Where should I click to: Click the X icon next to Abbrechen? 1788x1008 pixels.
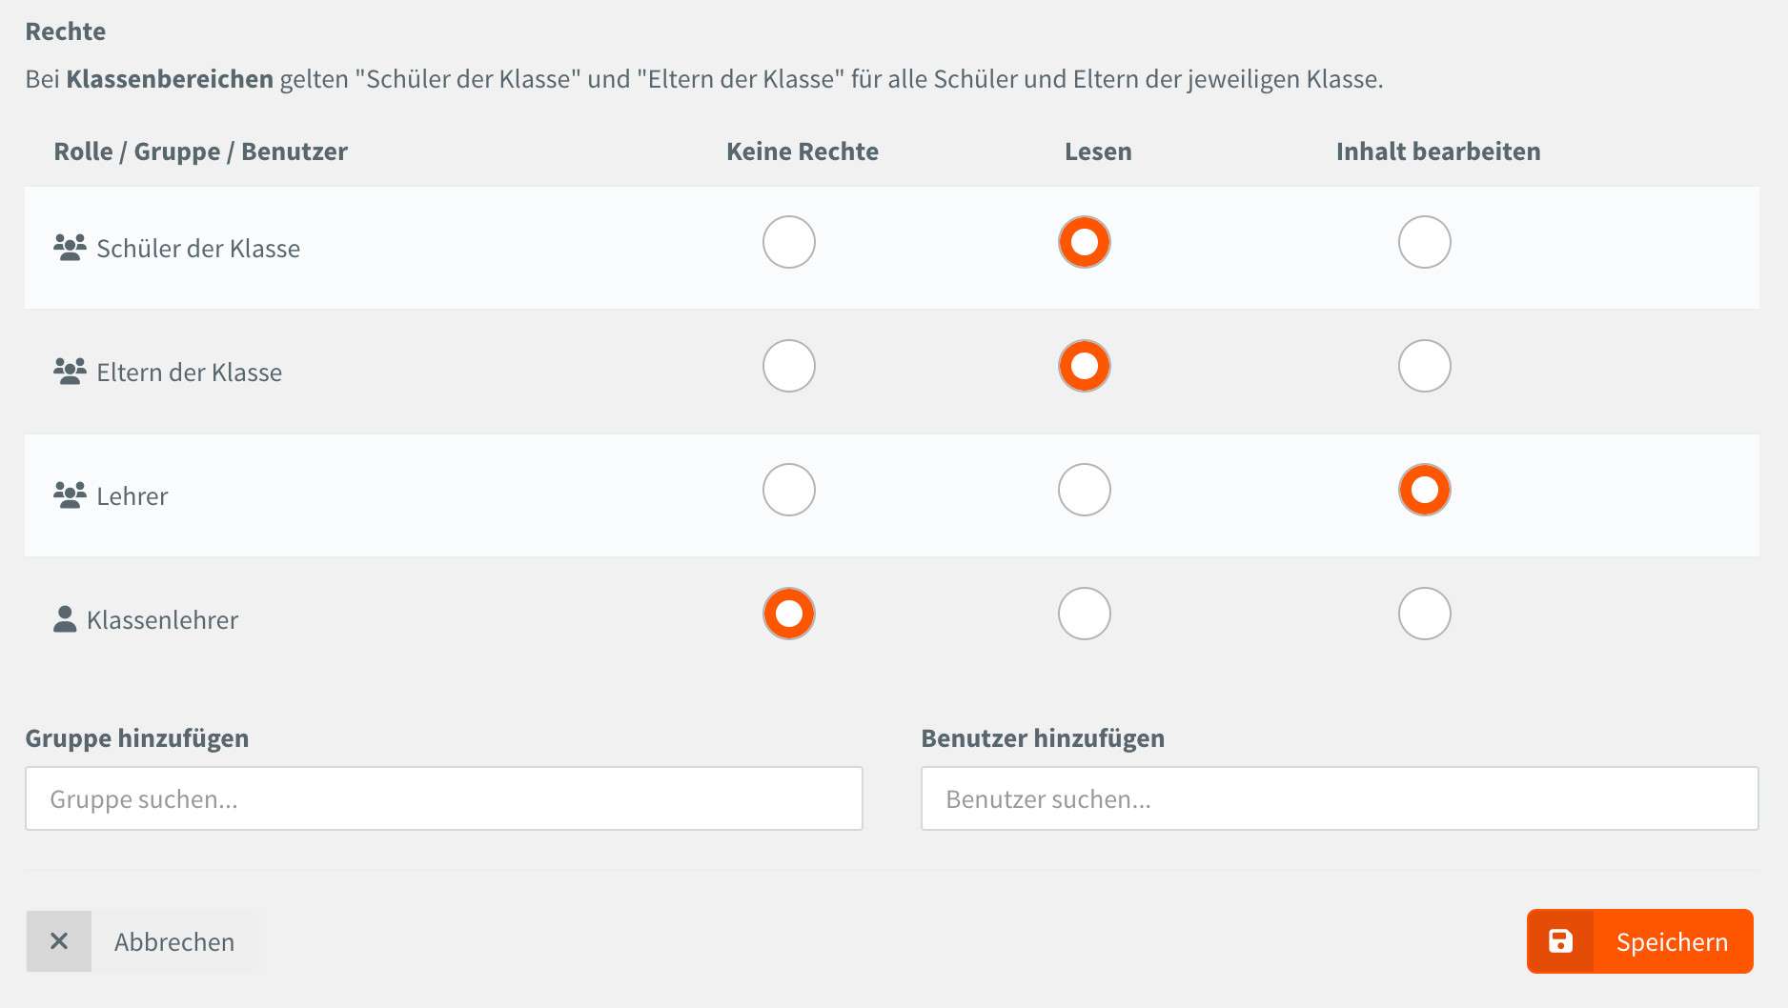(59, 941)
